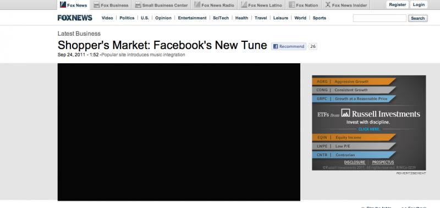The image size is (440, 208).
Task: Click the Fox Nation tab icon
Action: click(x=292, y=5)
